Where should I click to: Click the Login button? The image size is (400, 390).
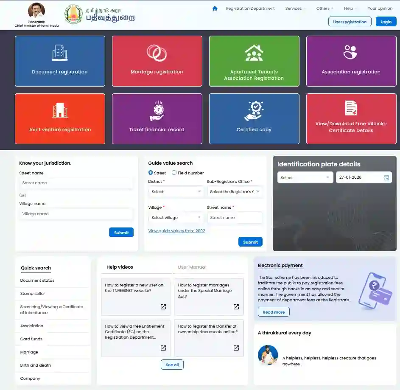click(386, 22)
